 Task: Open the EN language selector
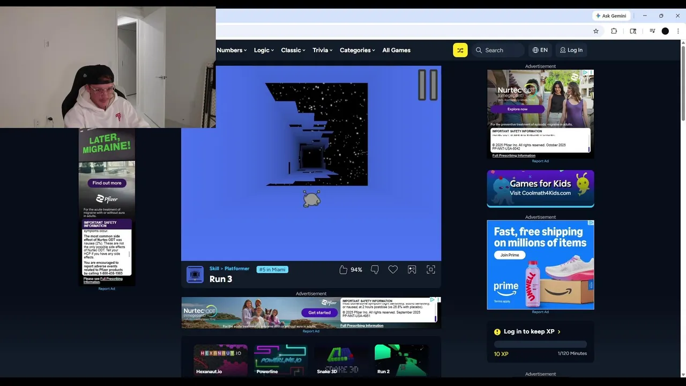(x=540, y=50)
